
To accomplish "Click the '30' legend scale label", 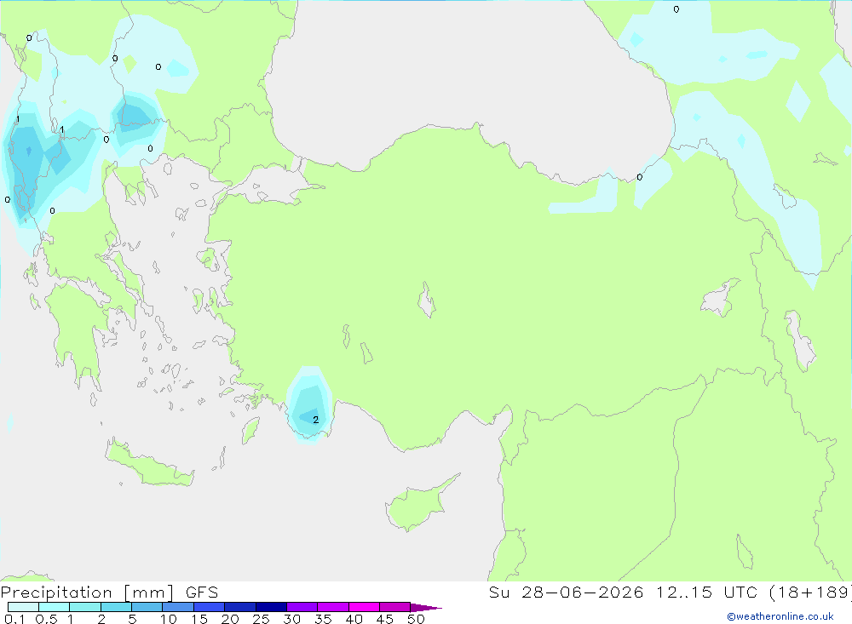I will 291,619.
